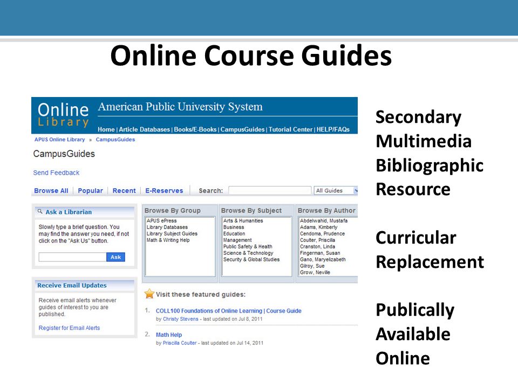
Task: Select author Adams, Kimberly
Action: (x=318, y=227)
